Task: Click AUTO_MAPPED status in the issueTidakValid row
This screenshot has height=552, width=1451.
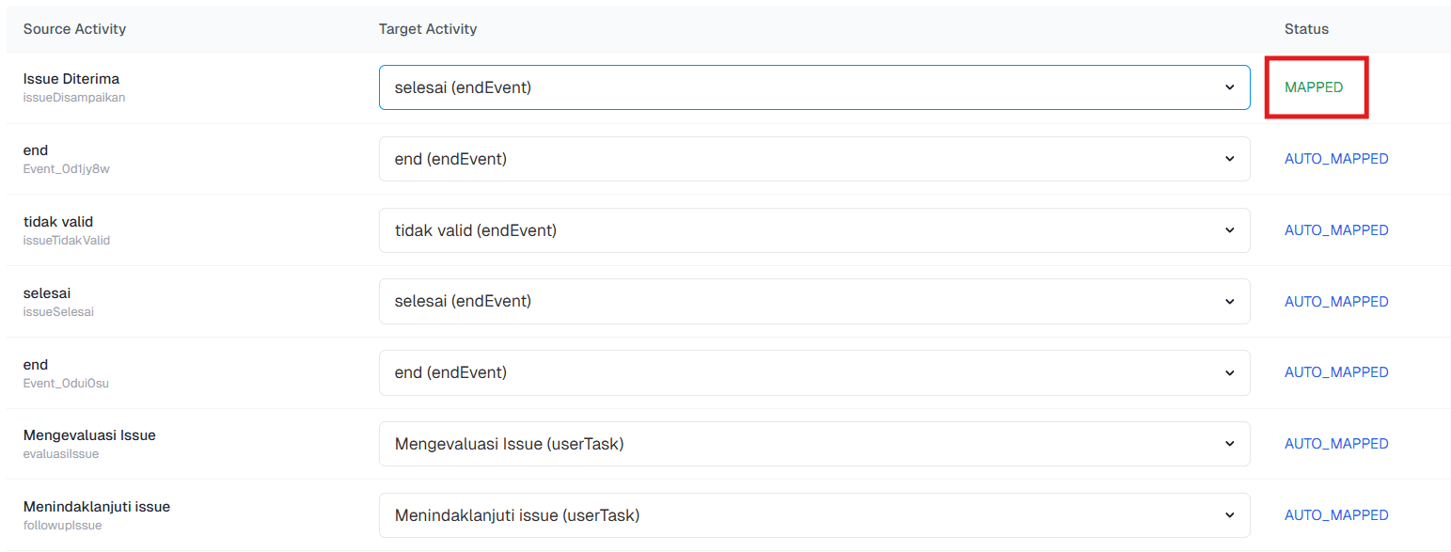Action: pos(1336,230)
